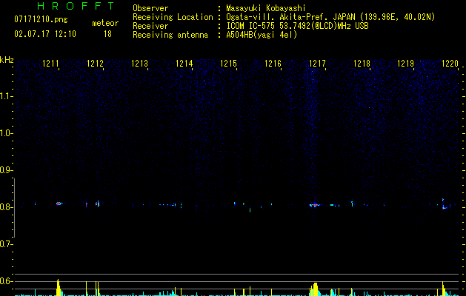Click the Receiving Location label
466x296 pixels.
click(x=173, y=17)
